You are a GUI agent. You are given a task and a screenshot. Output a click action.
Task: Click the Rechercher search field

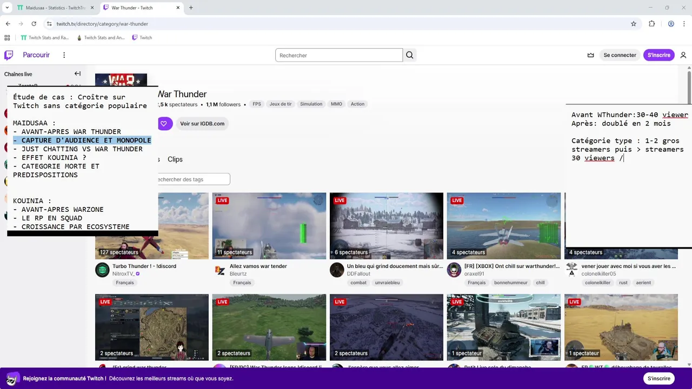[339, 55]
